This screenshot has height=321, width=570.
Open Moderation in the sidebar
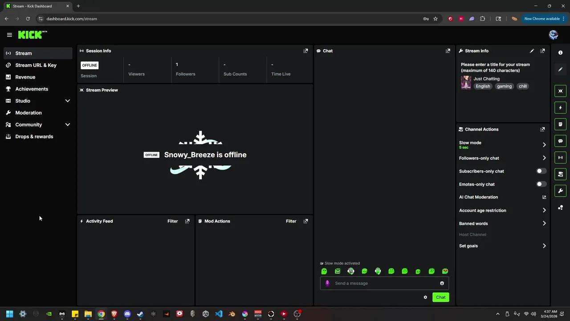[x=38, y=113]
